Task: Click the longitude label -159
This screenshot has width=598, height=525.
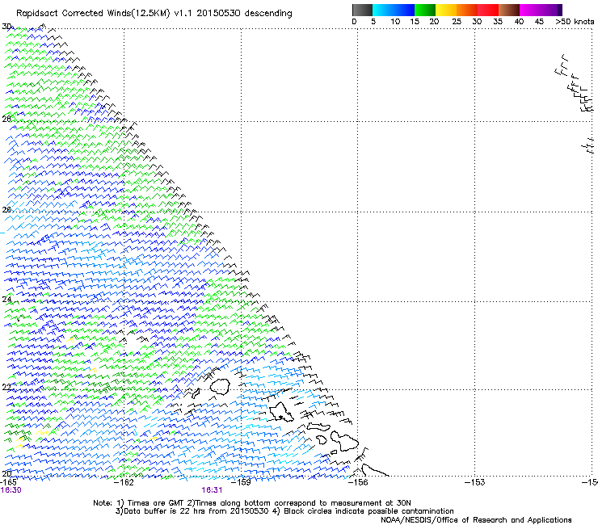Action: tap(241, 482)
